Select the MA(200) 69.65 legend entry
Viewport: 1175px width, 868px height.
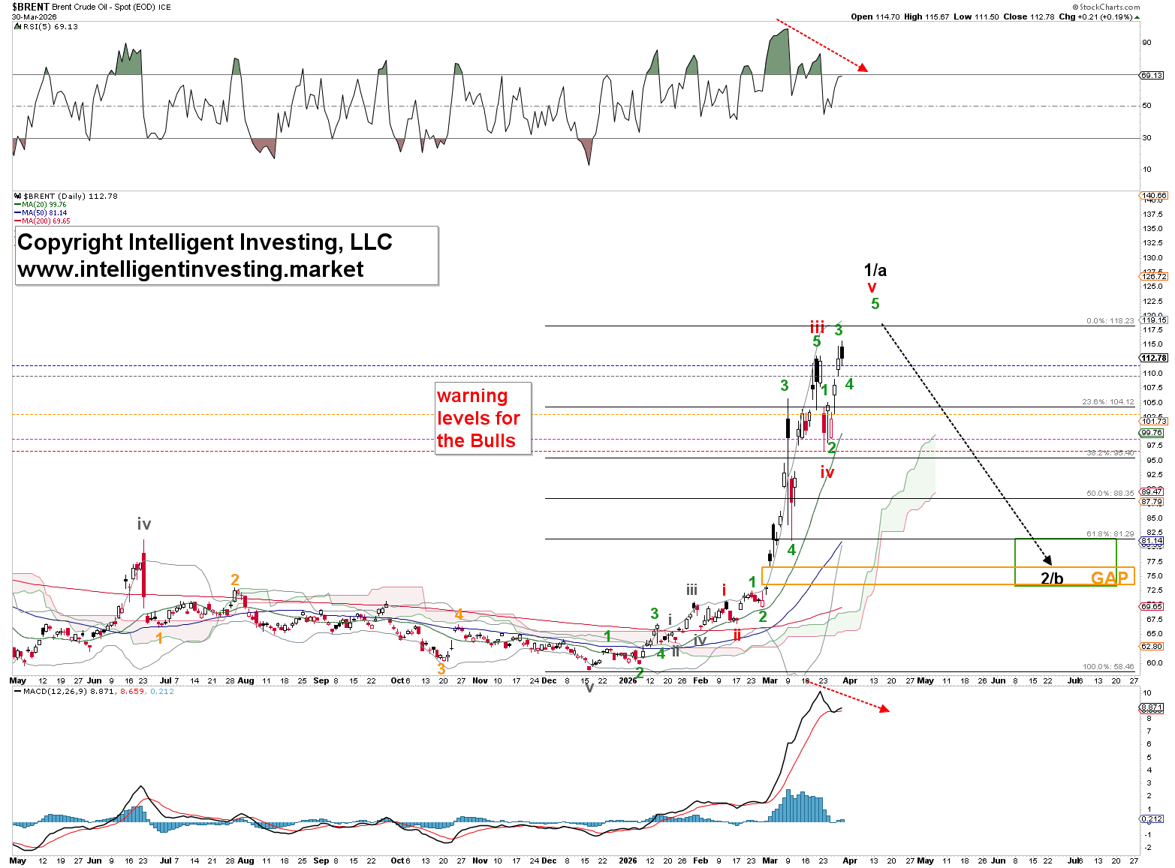42,221
